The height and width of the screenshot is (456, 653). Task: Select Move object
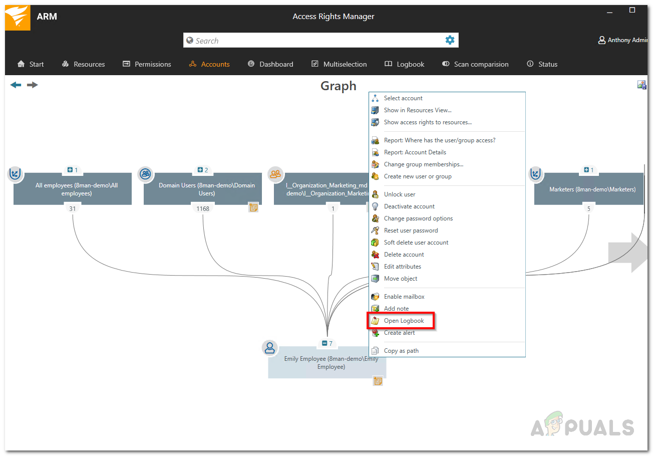pos(447,279)
